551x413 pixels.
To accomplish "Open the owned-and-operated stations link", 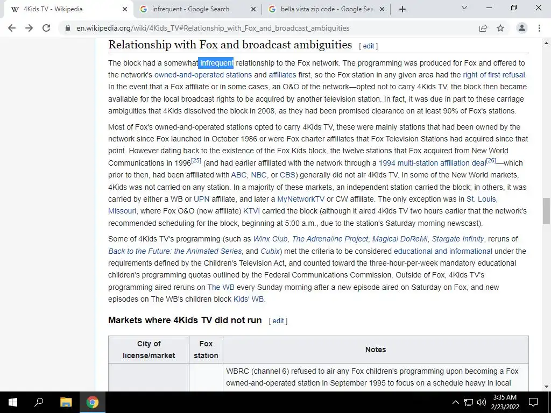I will pyautogui.click(x=203, y=75).
